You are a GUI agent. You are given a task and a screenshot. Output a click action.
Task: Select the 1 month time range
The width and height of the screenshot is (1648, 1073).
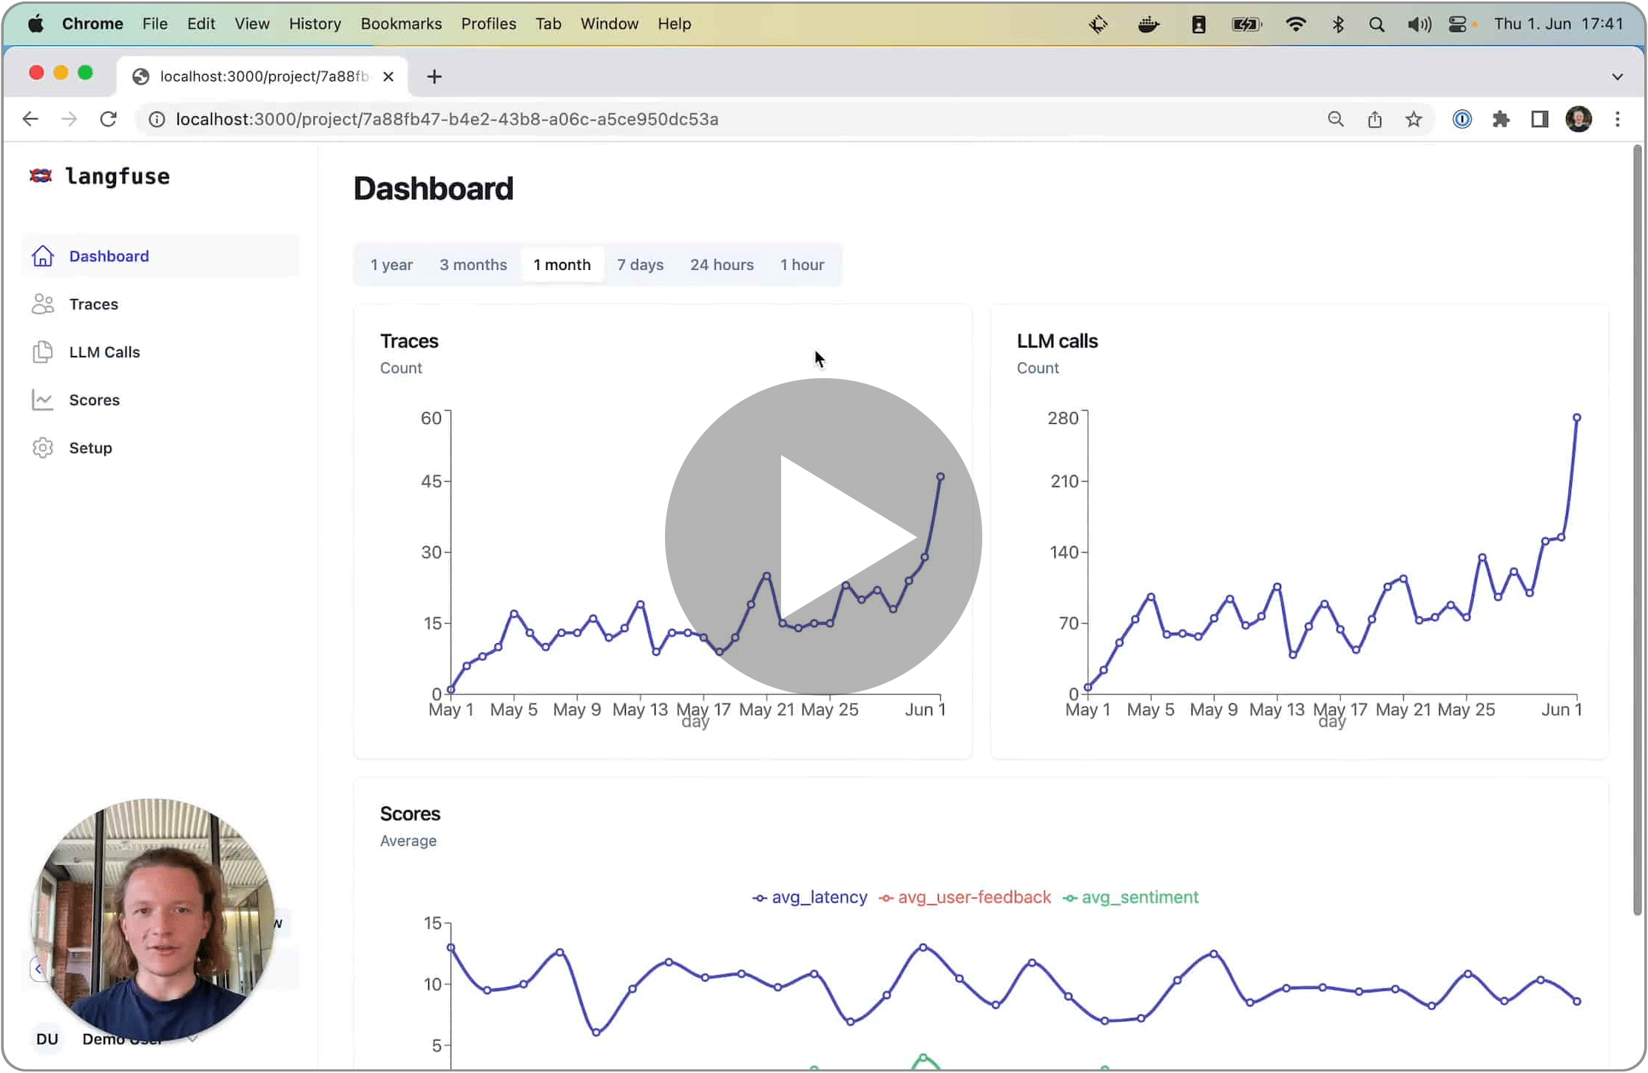coord(562,265)
